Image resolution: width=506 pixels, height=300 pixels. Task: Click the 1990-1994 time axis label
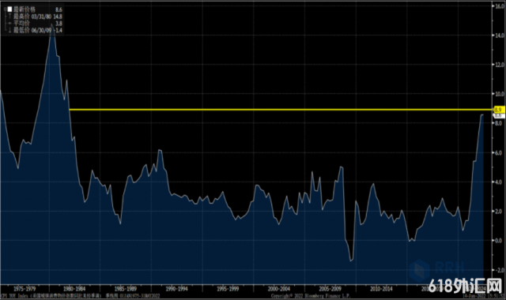(176, 289)
